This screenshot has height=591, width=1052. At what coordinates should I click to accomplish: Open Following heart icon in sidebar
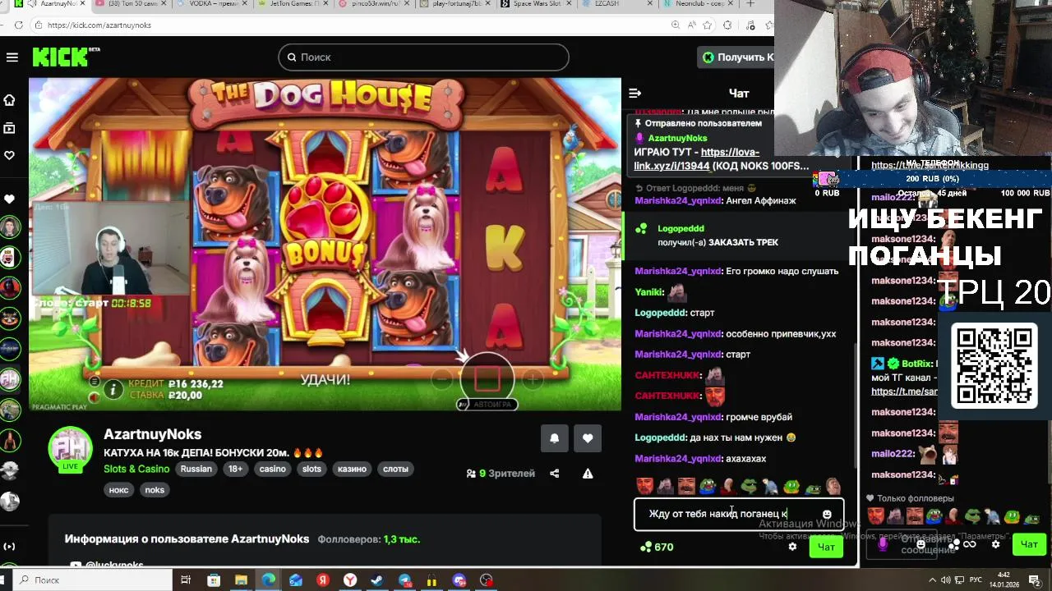tap(9, 155)
